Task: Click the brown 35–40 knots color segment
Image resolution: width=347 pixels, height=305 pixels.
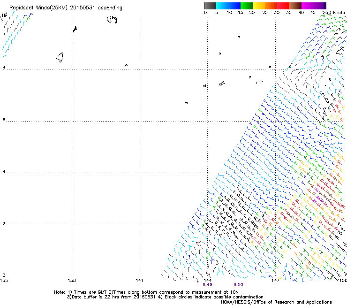Action: pyautogui.click(x=295, y=6)
